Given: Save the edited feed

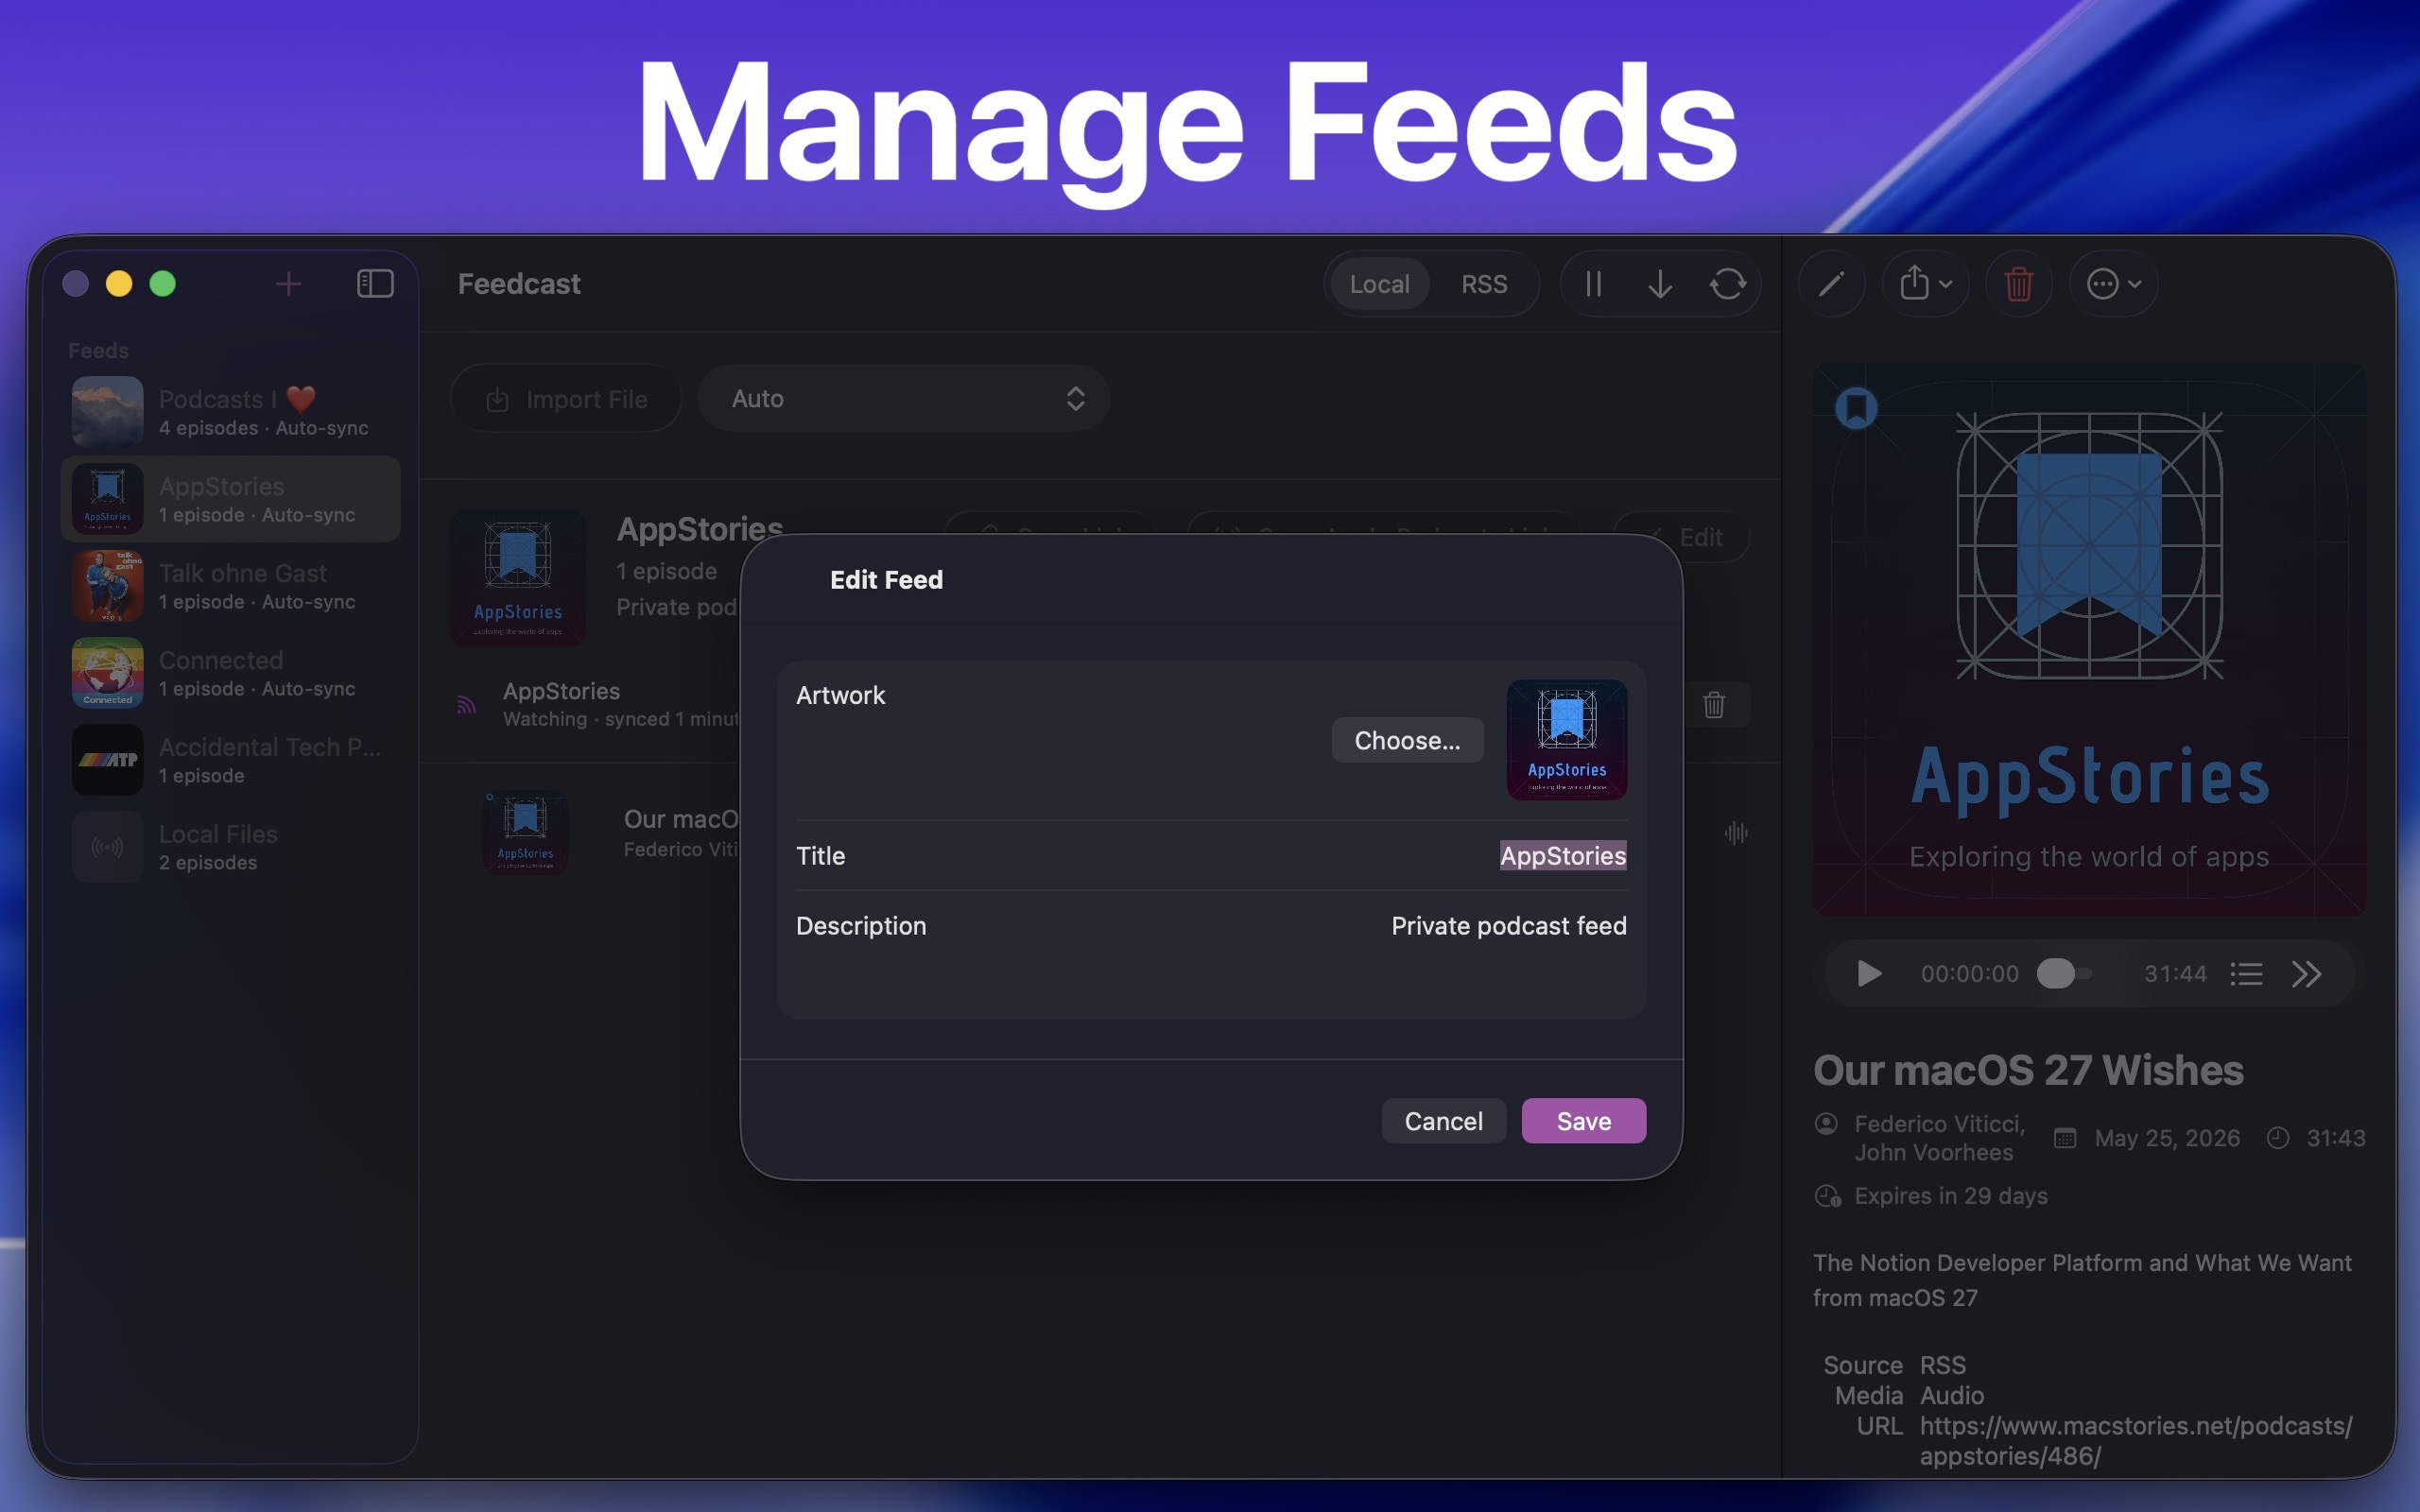Looking at the screenshot, I should pos(1584,1121).
